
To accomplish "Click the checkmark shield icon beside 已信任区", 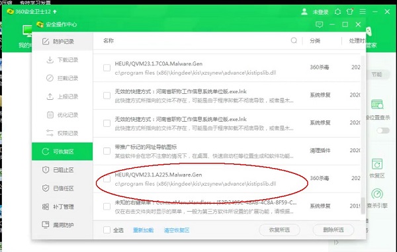I will (46, 189).
